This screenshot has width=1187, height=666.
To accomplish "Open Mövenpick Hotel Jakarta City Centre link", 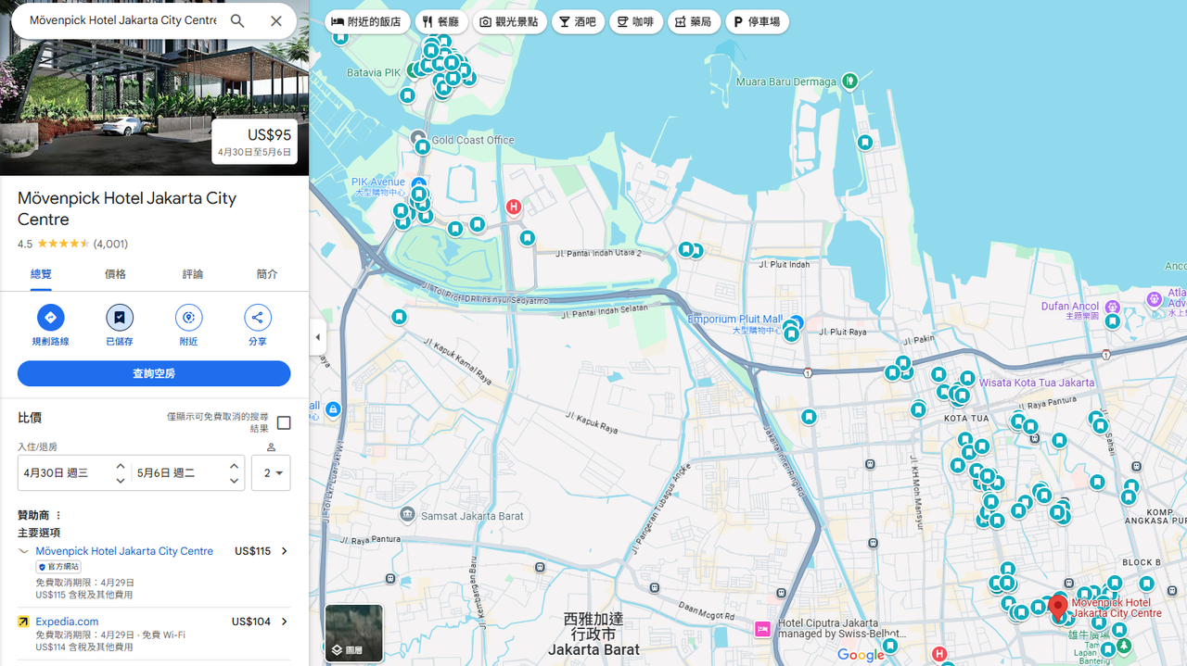I will [x=124, y=551].
